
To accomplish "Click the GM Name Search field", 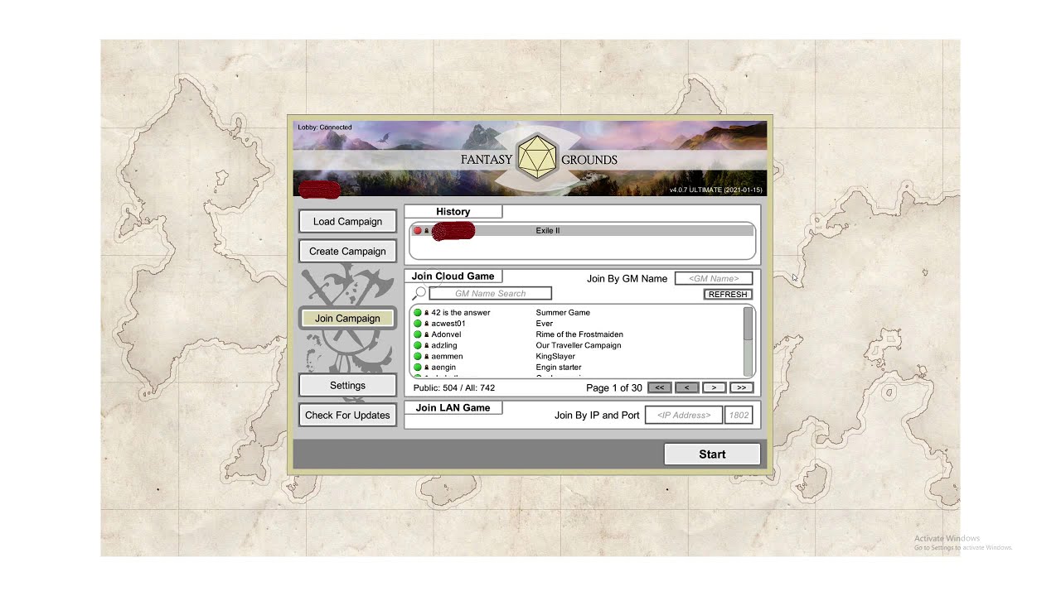I will [x=490, y=293].
